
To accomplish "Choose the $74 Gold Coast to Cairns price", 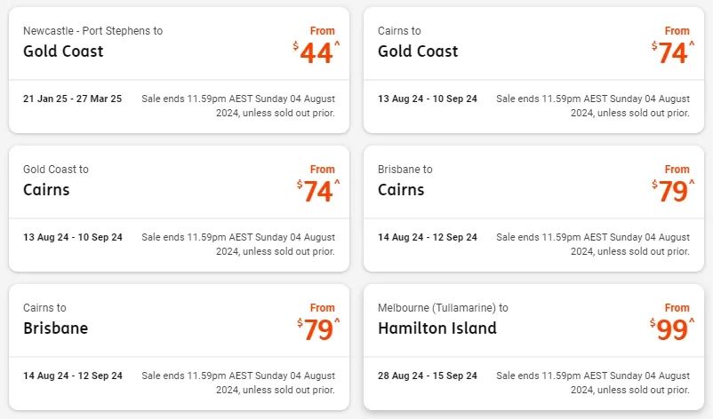I will coord(318,191).
